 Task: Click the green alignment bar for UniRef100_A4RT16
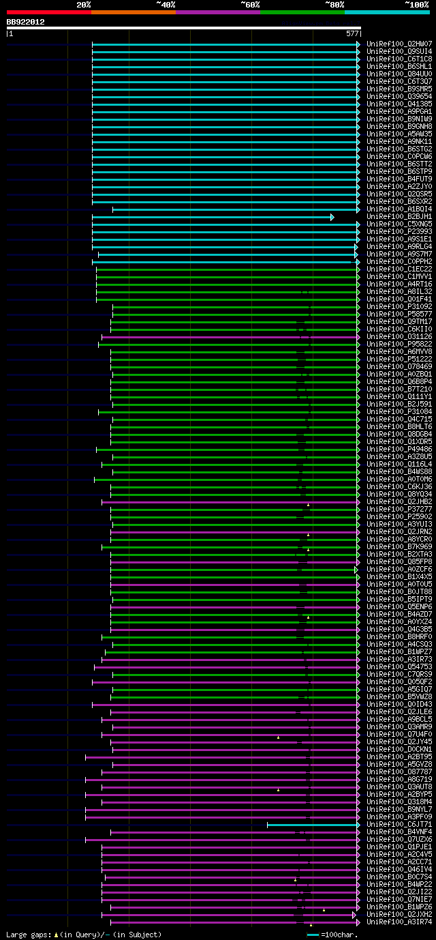(228, 284)
